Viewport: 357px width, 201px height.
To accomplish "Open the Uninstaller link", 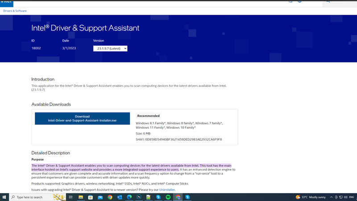I will (x=167, y=189).
